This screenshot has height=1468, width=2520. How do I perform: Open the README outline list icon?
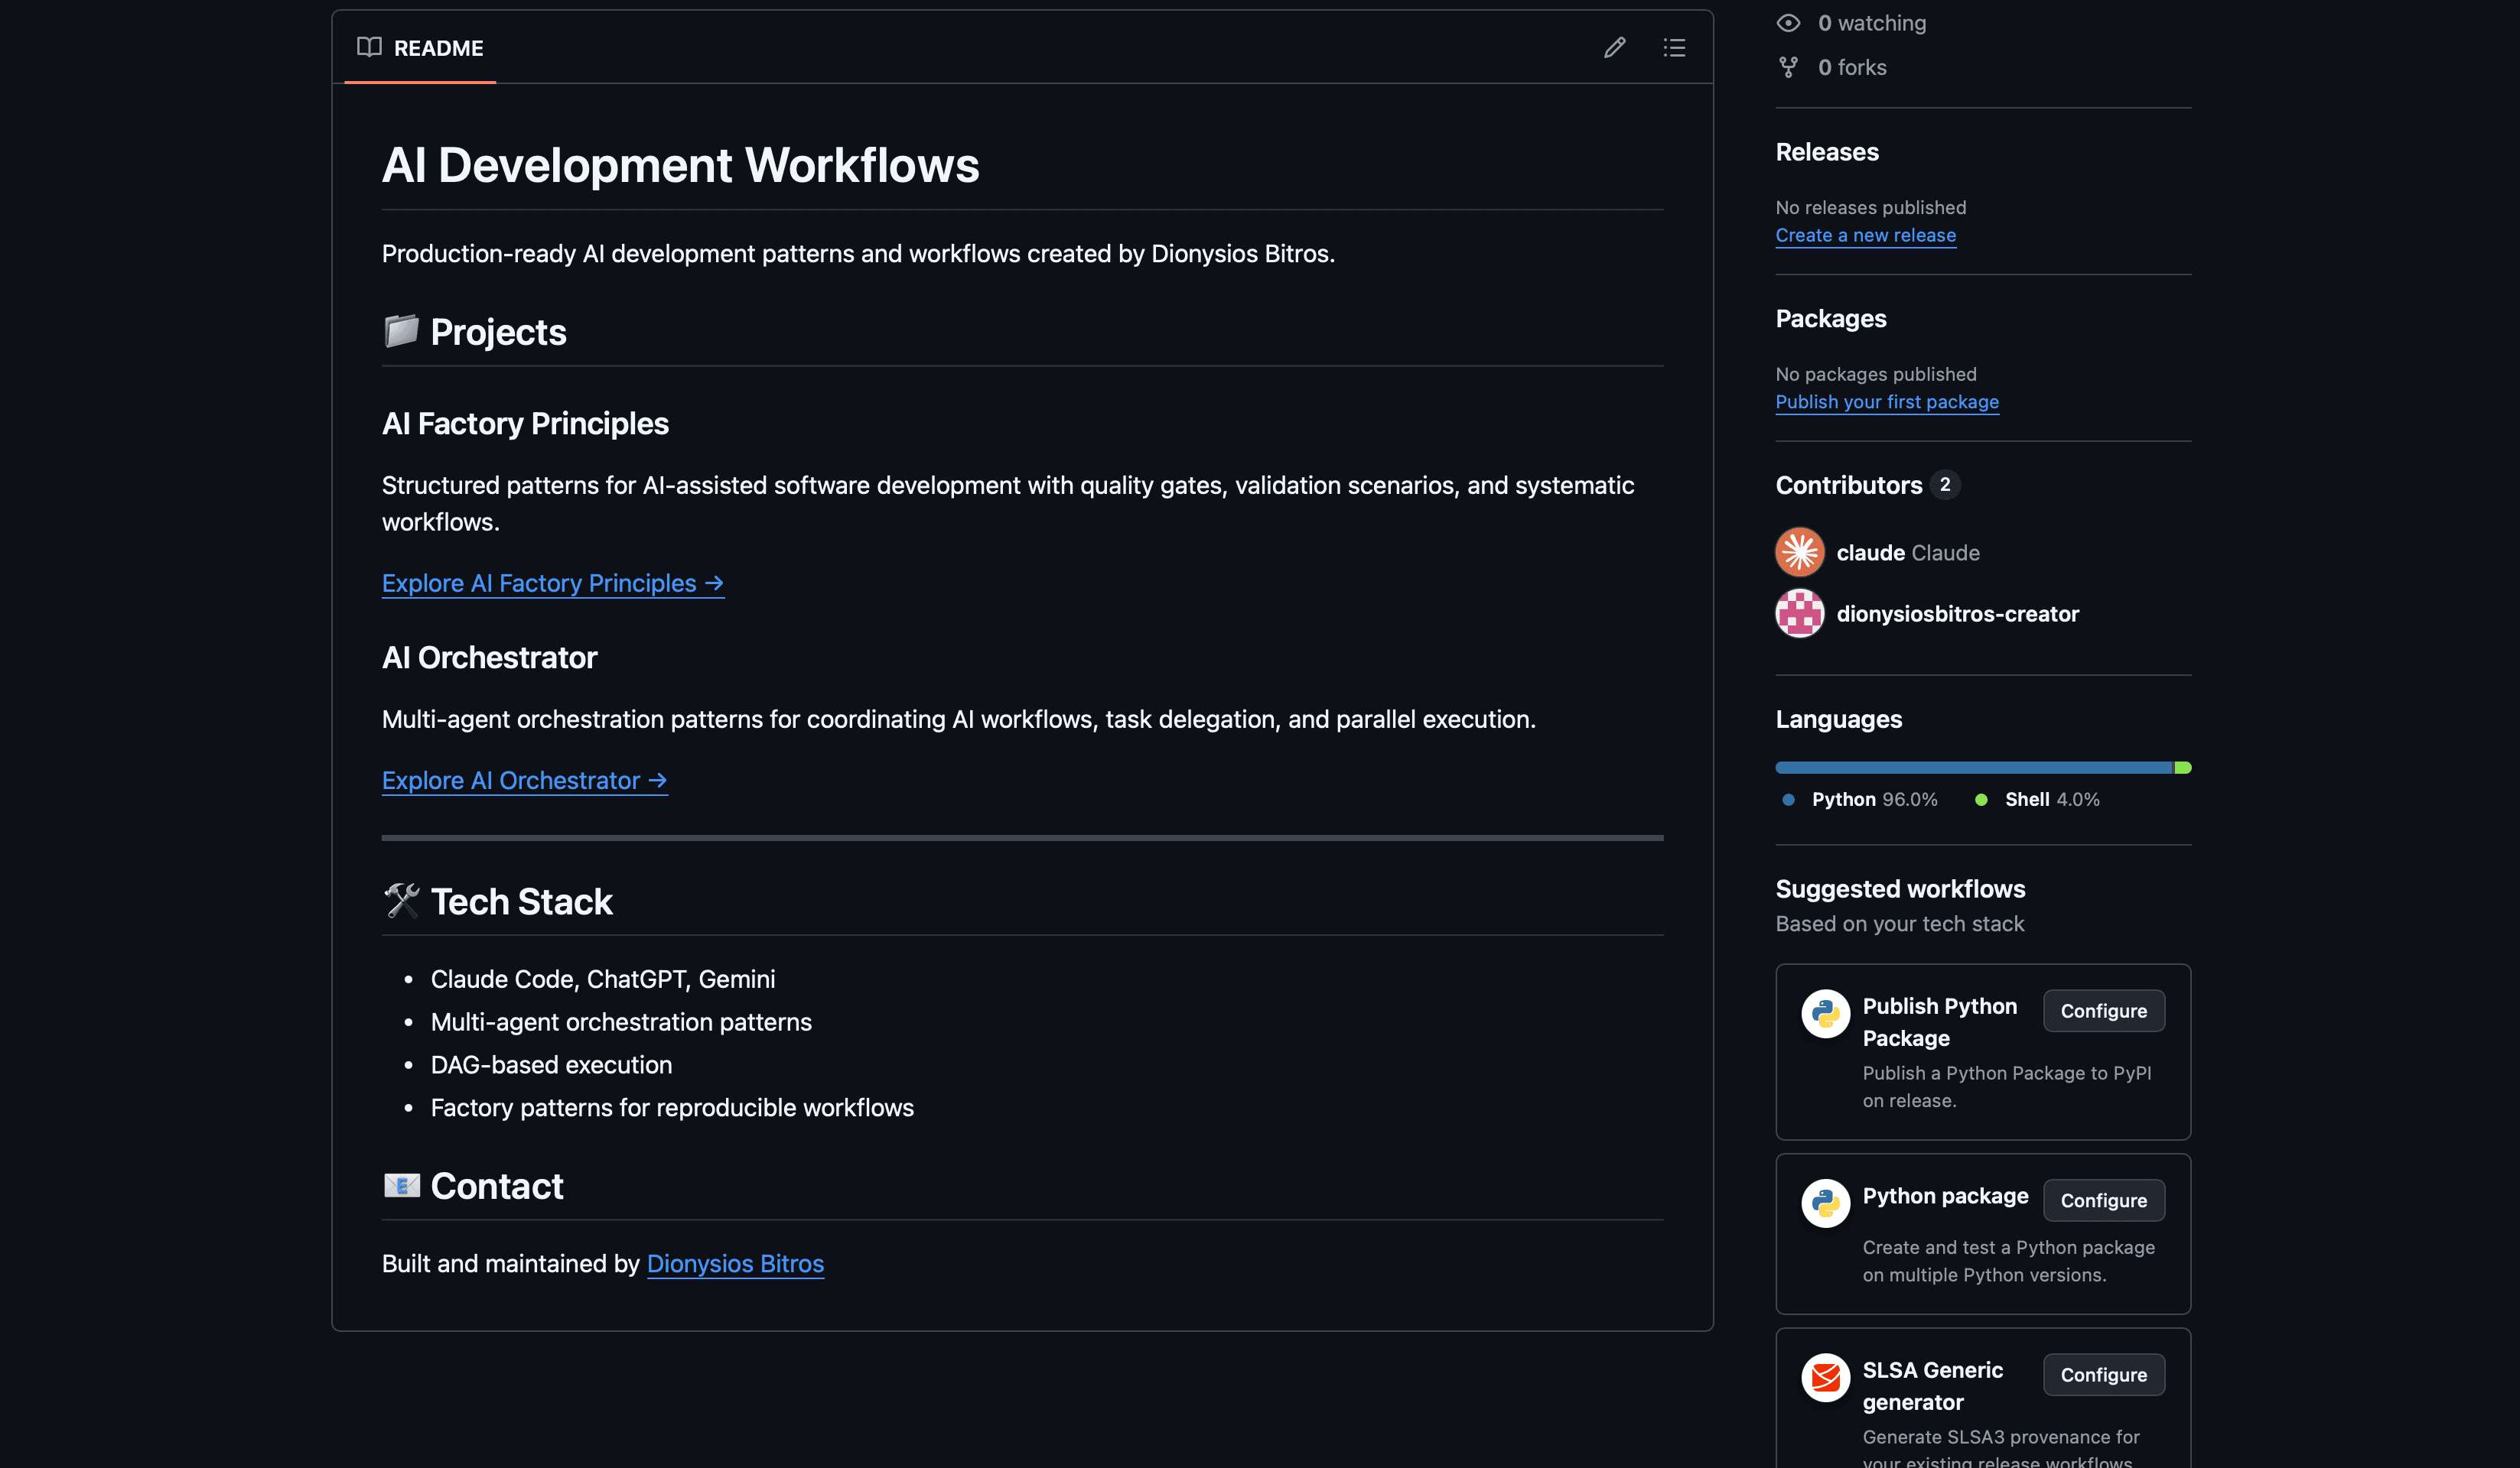[x=1674, y=47]
